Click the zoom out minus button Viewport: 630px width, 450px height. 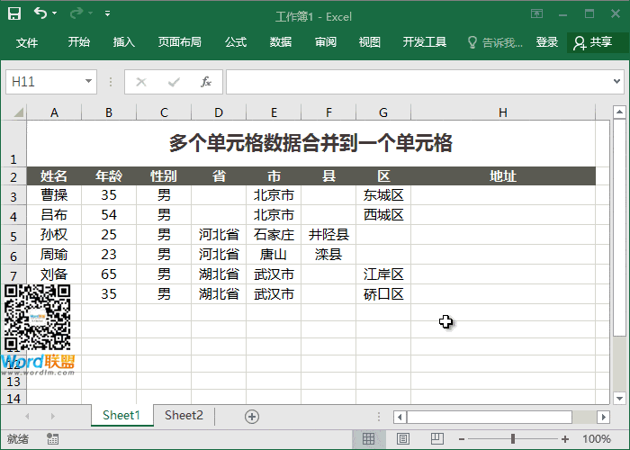pyautogui.click(x=462, y=439)
